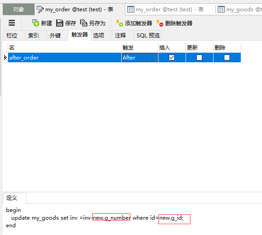Click the 触发 column header
Image resolution: width=262 pixels, height=235 pixels.
[140, 48]
